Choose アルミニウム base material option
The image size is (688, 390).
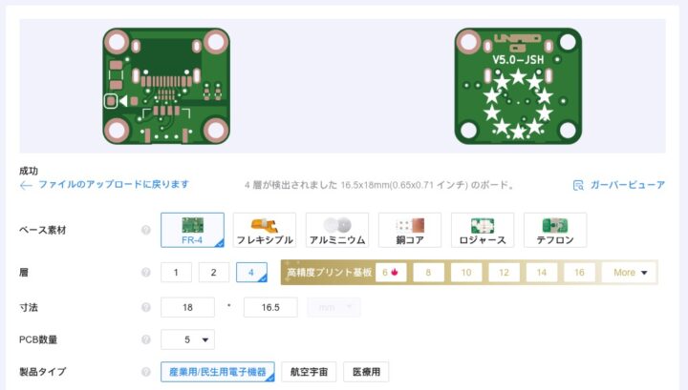(337, 230)
